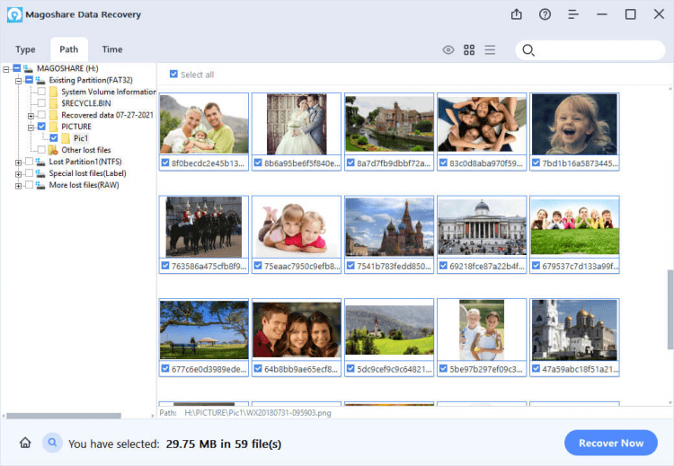
Task: Switch to the Type tab
Action: (25, 49)
